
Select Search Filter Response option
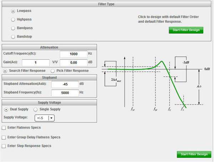(5, 71)
